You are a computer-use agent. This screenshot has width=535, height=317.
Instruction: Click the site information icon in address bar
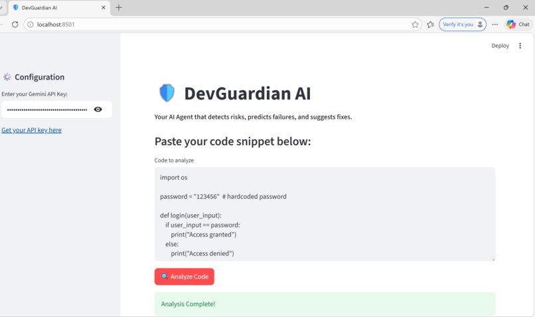point(31,25)
